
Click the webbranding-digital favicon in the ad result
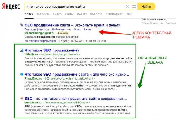pos(22,25)
